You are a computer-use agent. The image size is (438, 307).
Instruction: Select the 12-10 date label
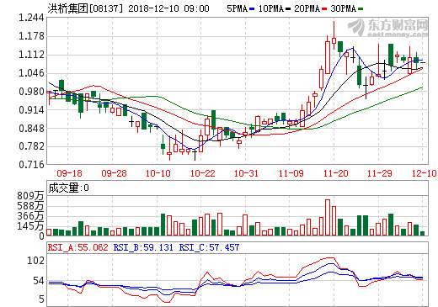(x=425, y=173)
